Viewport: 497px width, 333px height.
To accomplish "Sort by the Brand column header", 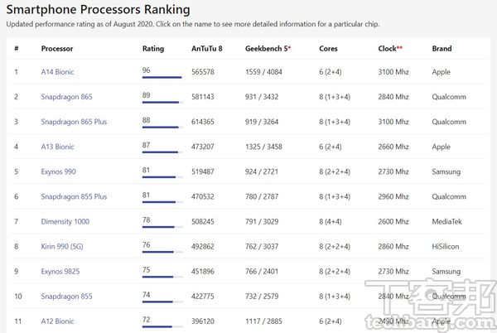I will coord(442,49).
